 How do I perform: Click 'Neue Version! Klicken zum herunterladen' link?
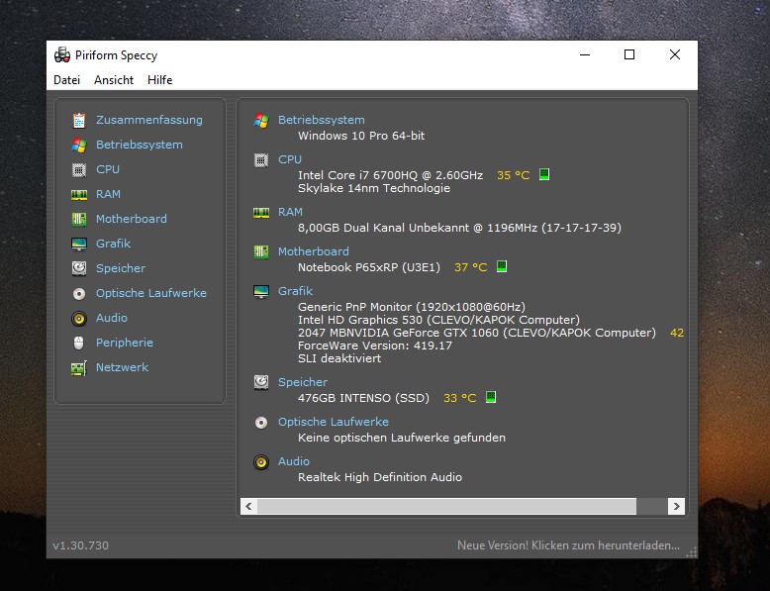pyautogui.click(x=569, y=545)
